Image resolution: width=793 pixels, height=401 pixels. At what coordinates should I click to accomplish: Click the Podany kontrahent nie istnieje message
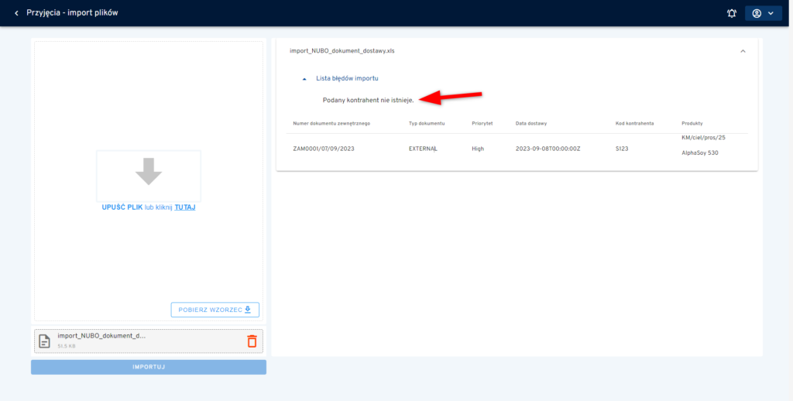click(368, 100)
